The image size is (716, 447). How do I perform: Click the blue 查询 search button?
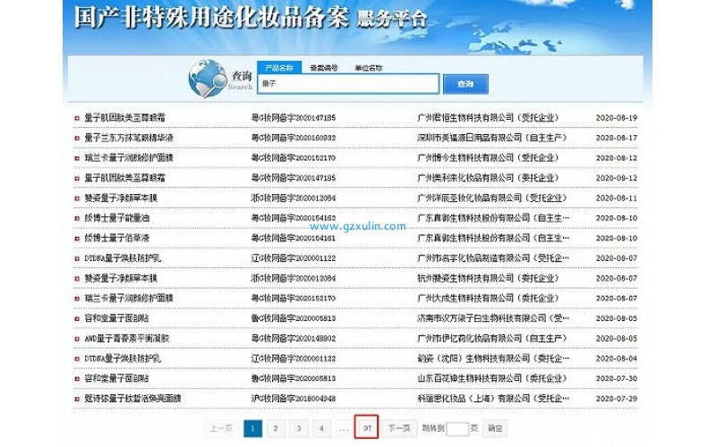click(x=465, y=84)
